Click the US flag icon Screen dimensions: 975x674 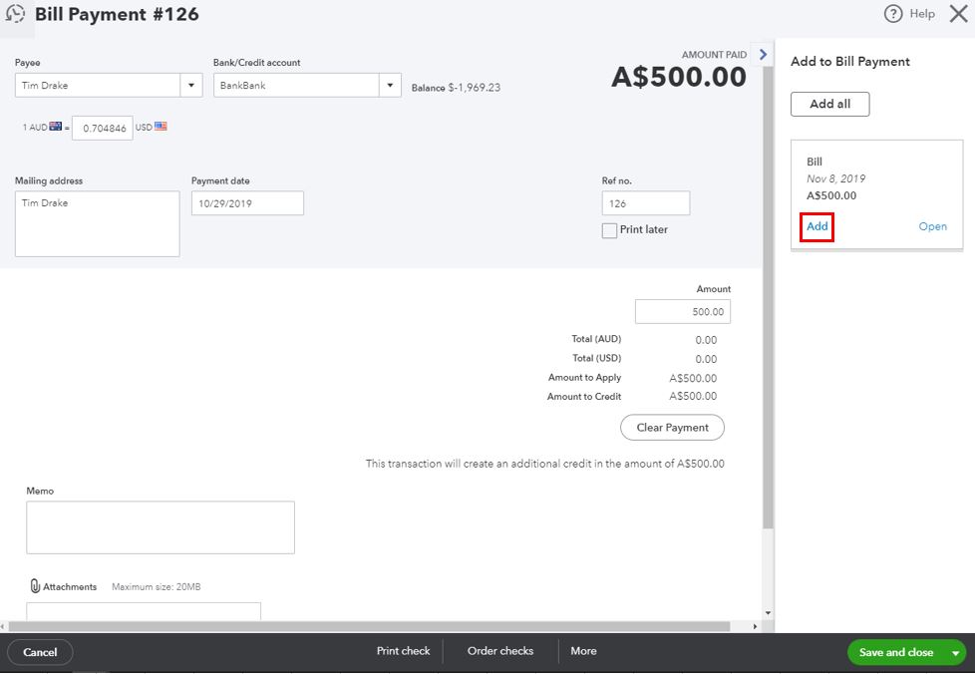pyautogui.click(x=161, y=127)
